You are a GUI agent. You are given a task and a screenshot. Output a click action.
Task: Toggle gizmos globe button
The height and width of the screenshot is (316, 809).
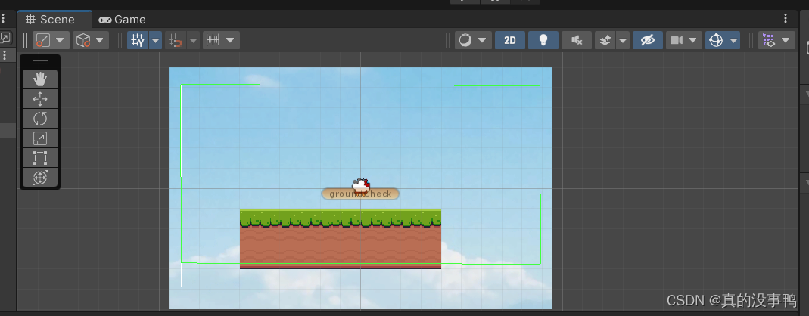pyautogui.click(x=716, y=40)
